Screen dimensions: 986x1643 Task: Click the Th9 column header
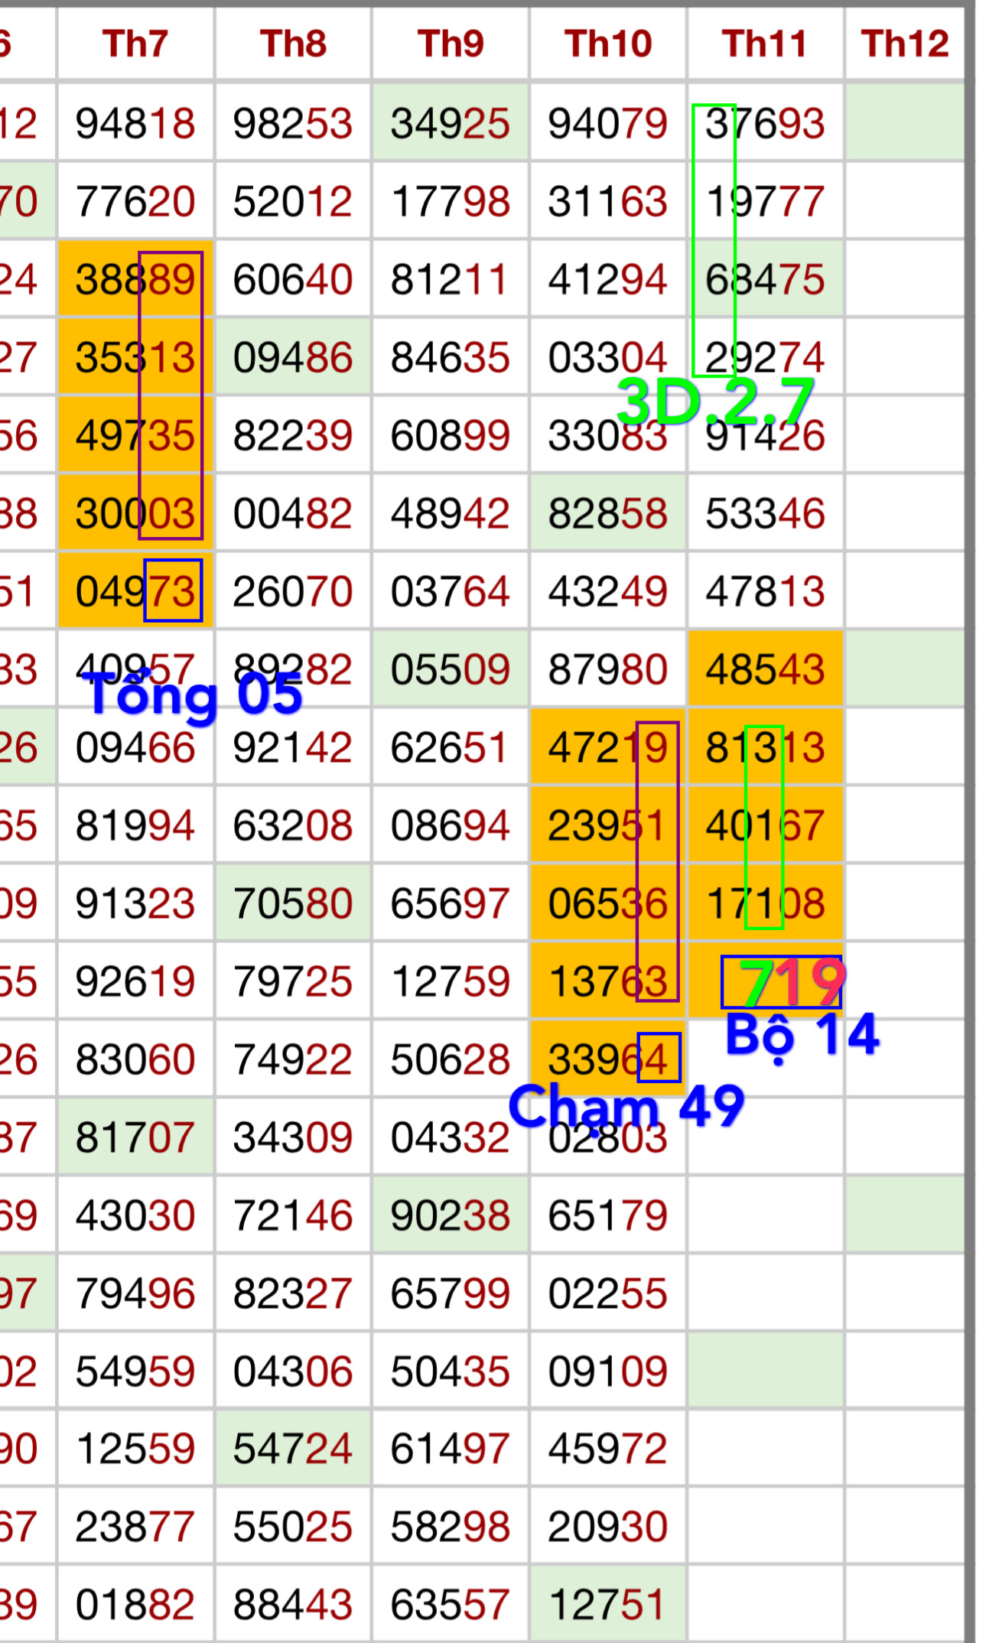(x=451, y=44)
